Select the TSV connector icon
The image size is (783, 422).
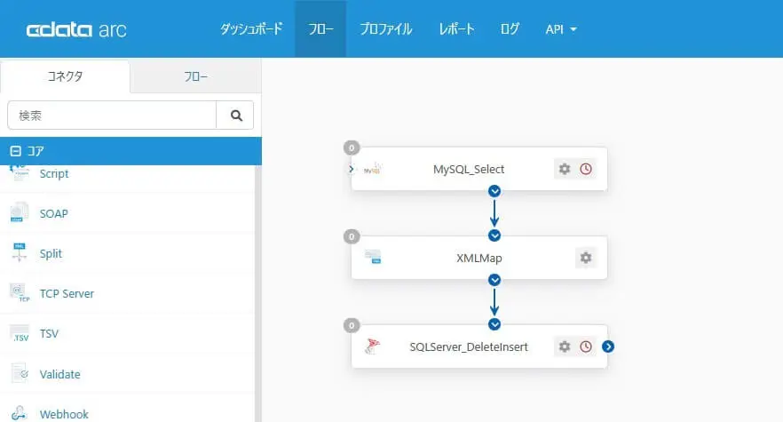click(20, 333)
